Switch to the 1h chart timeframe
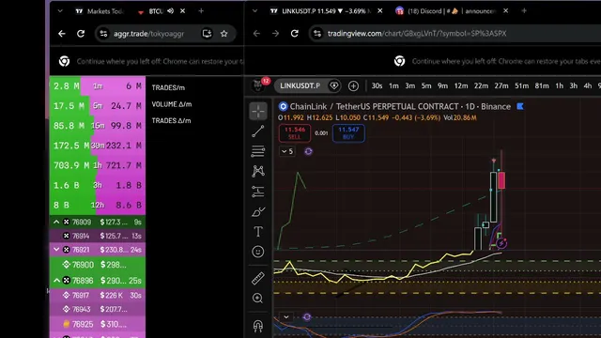Image resolution: width=601 pixels, height=338 pixels. (x=560, y=85)
